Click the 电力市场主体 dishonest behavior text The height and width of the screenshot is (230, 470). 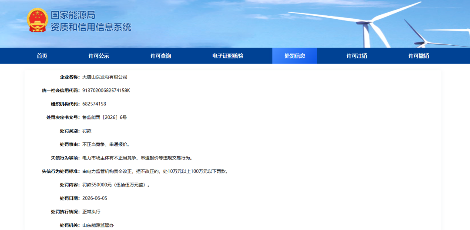click(138, 158)
